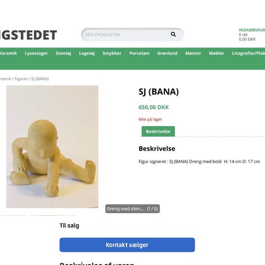Open the main figurine product image
Screen dimensions: 265x265
pos(52,147)
